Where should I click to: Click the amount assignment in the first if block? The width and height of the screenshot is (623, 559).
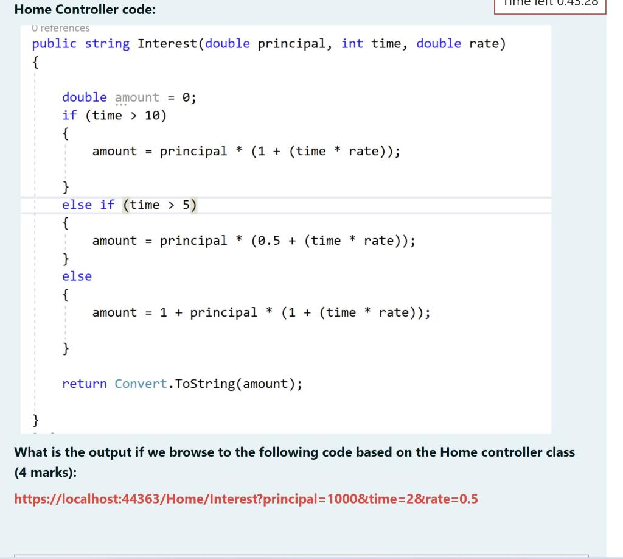246,151
